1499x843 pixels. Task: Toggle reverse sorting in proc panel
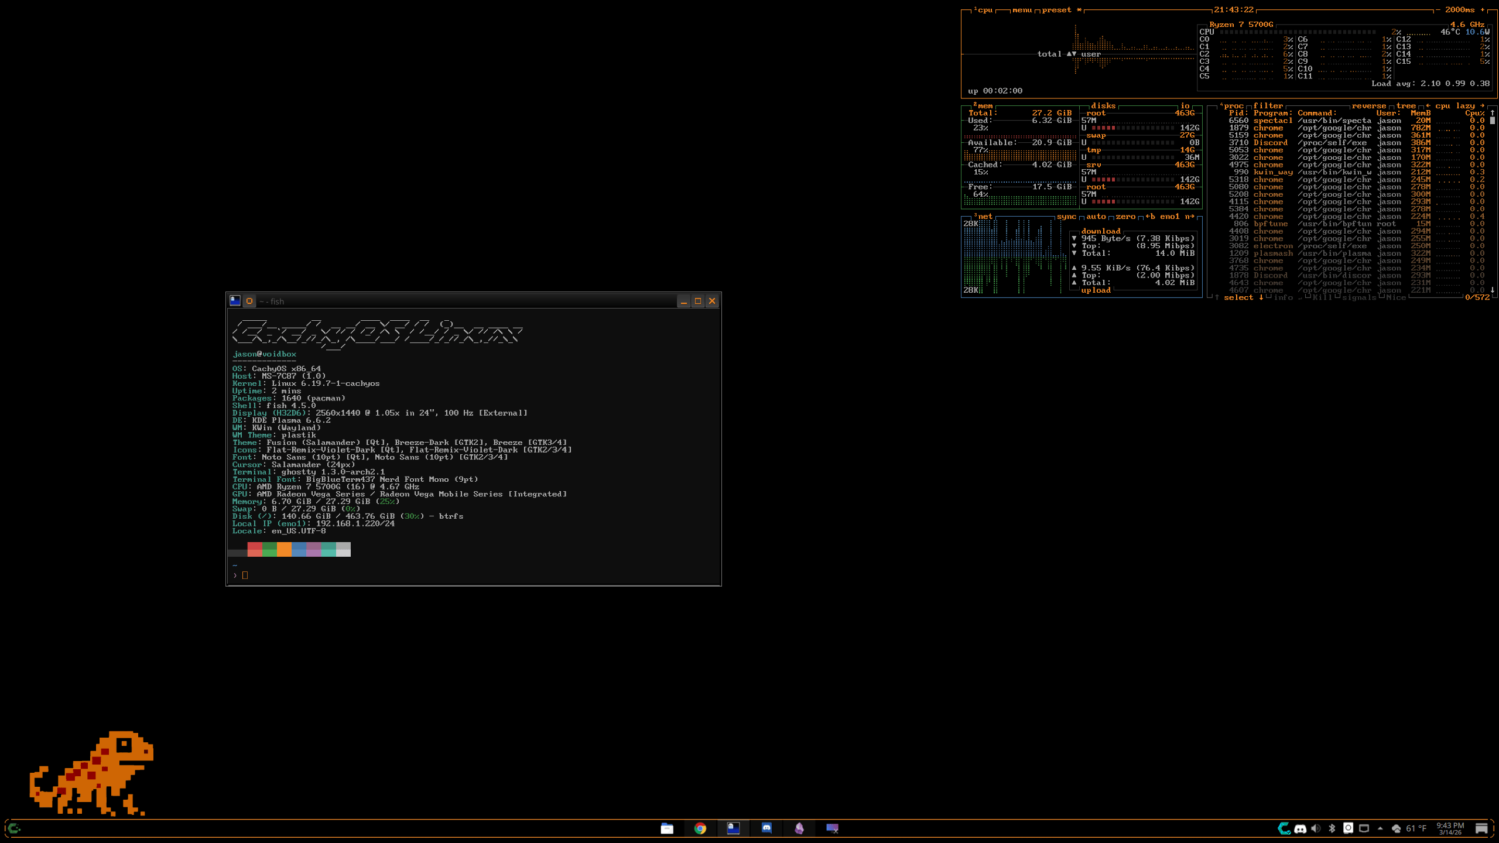[x=1368, y=106]
